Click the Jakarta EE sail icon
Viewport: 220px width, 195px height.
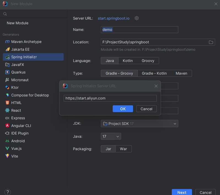7,49
